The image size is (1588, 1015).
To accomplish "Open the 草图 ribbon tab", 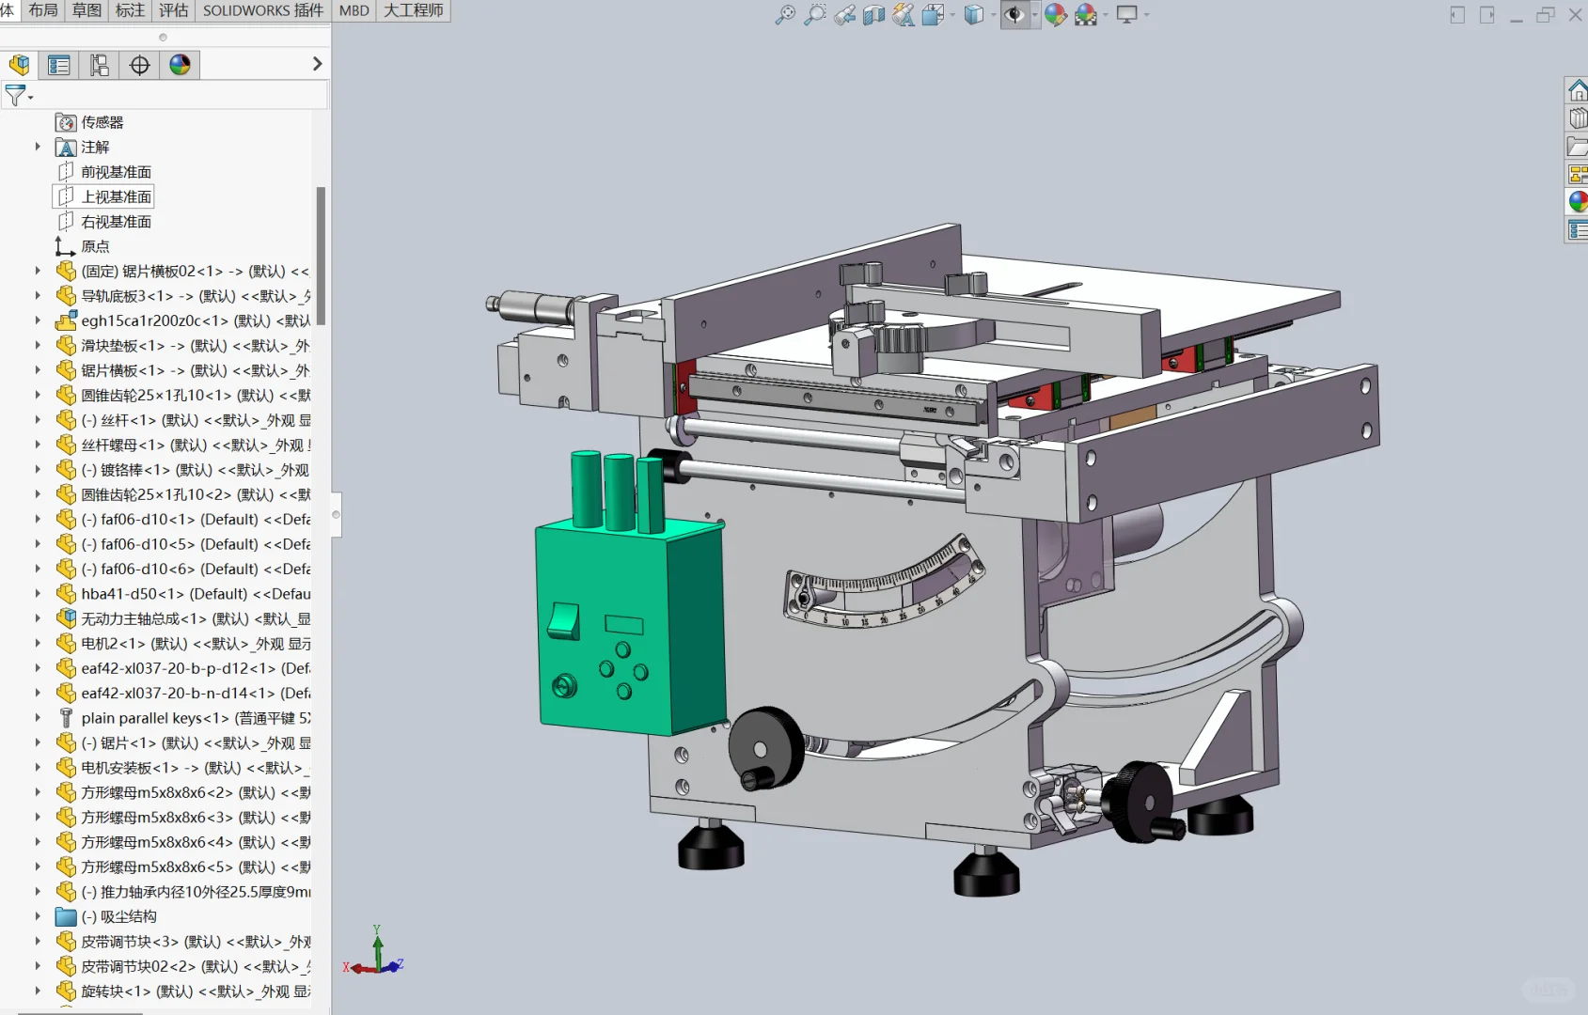I will pyautogui.click(x=86, y=10).
